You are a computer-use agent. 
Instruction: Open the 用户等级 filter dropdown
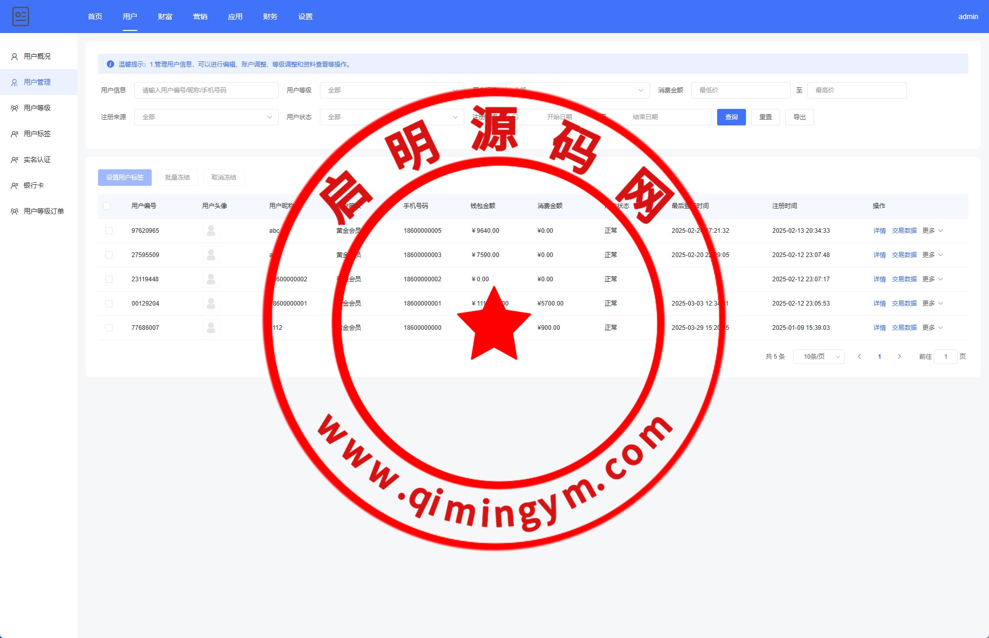(x=391, y=90)
